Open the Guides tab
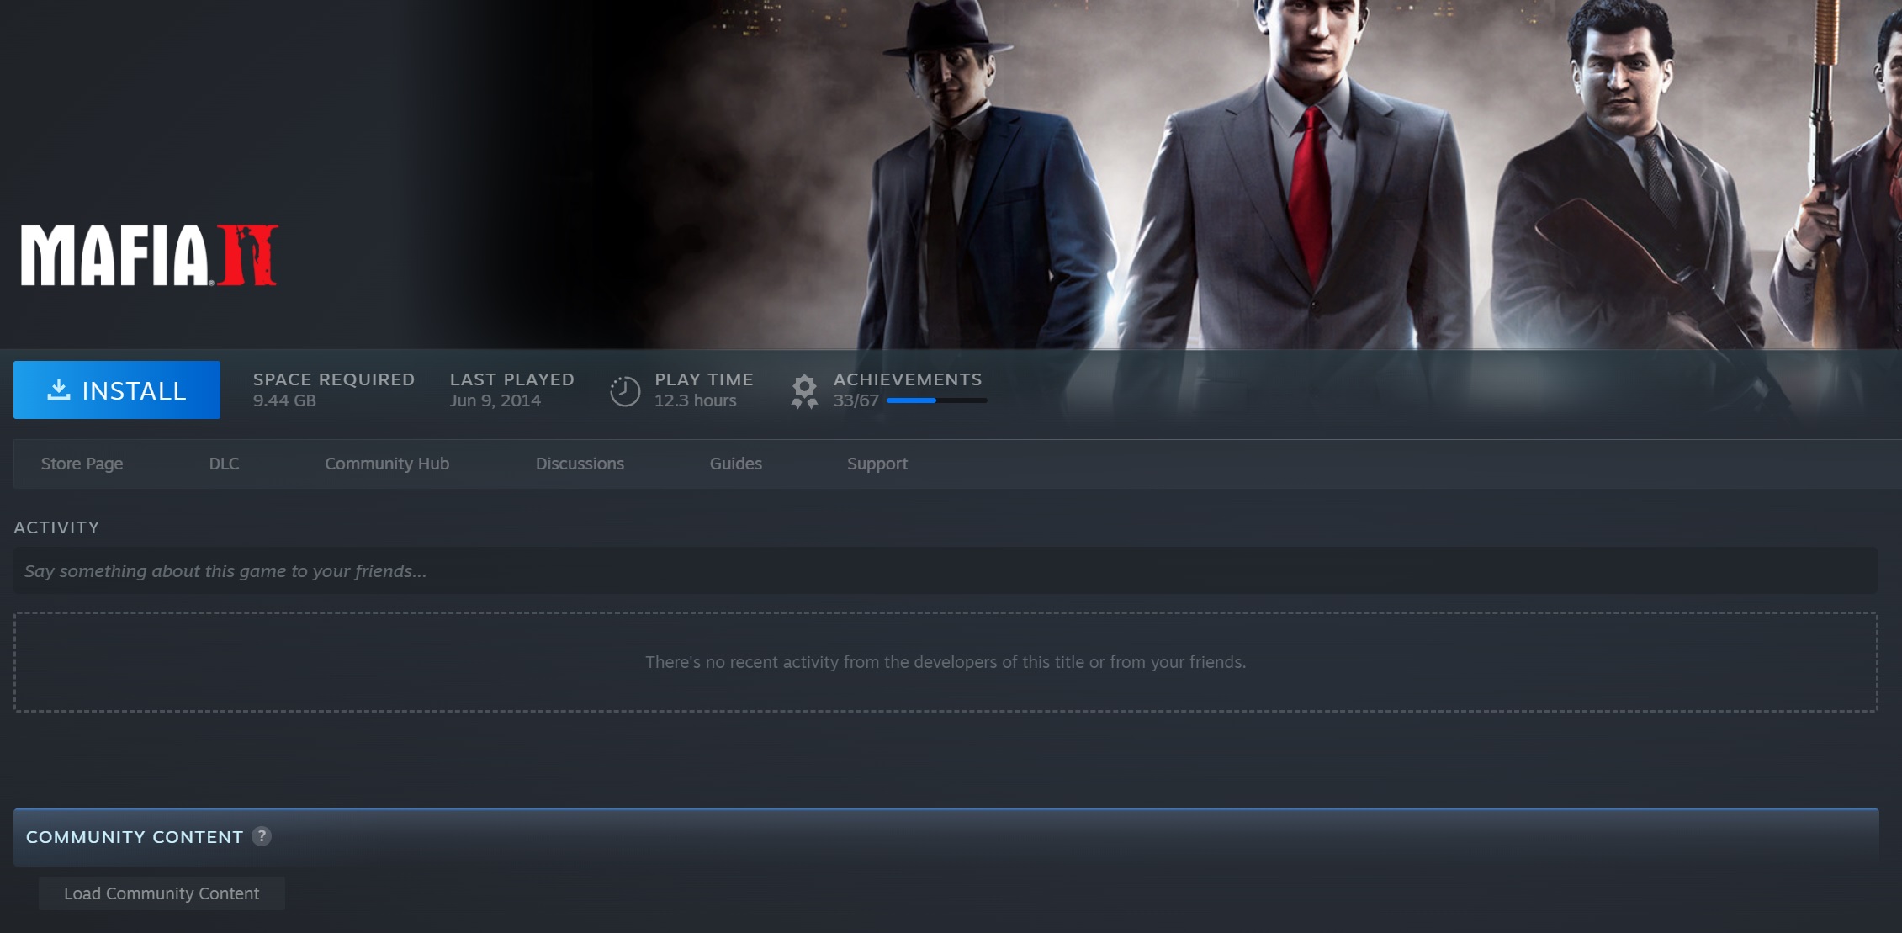Screen dimensions: 1902x933 735,464
